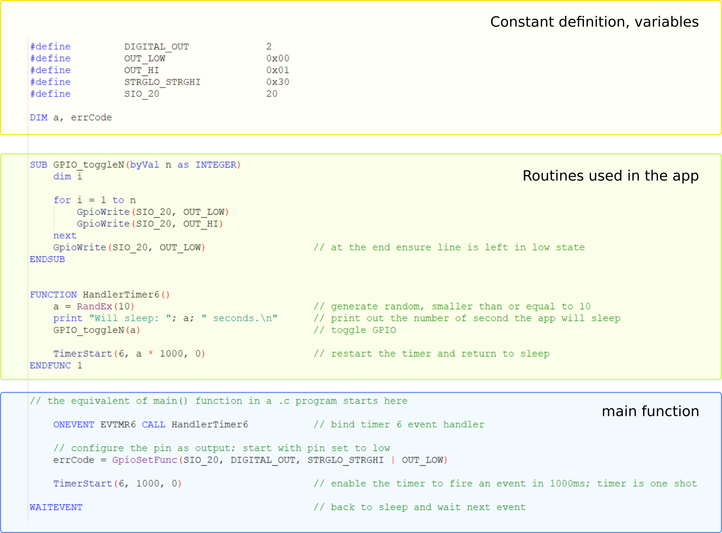The image size is (722, 533).
Task: Click the 'SUB GPIO_toggleN' declaration line
Action: pos(135,165)
